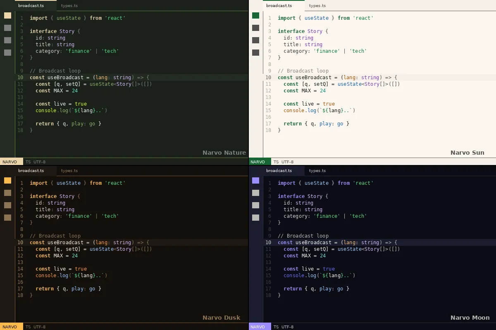Screen dimensions: 496x330
Task: Select fourth sidebar icon in Narvo Dusk
Action: point(7,218)
